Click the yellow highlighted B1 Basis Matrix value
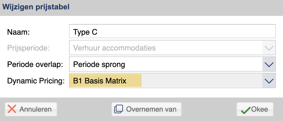The width and height of the screenshot is (283, 121). tap(106, 81)
